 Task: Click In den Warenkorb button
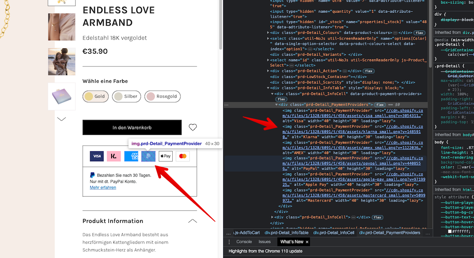click(132, 127)
